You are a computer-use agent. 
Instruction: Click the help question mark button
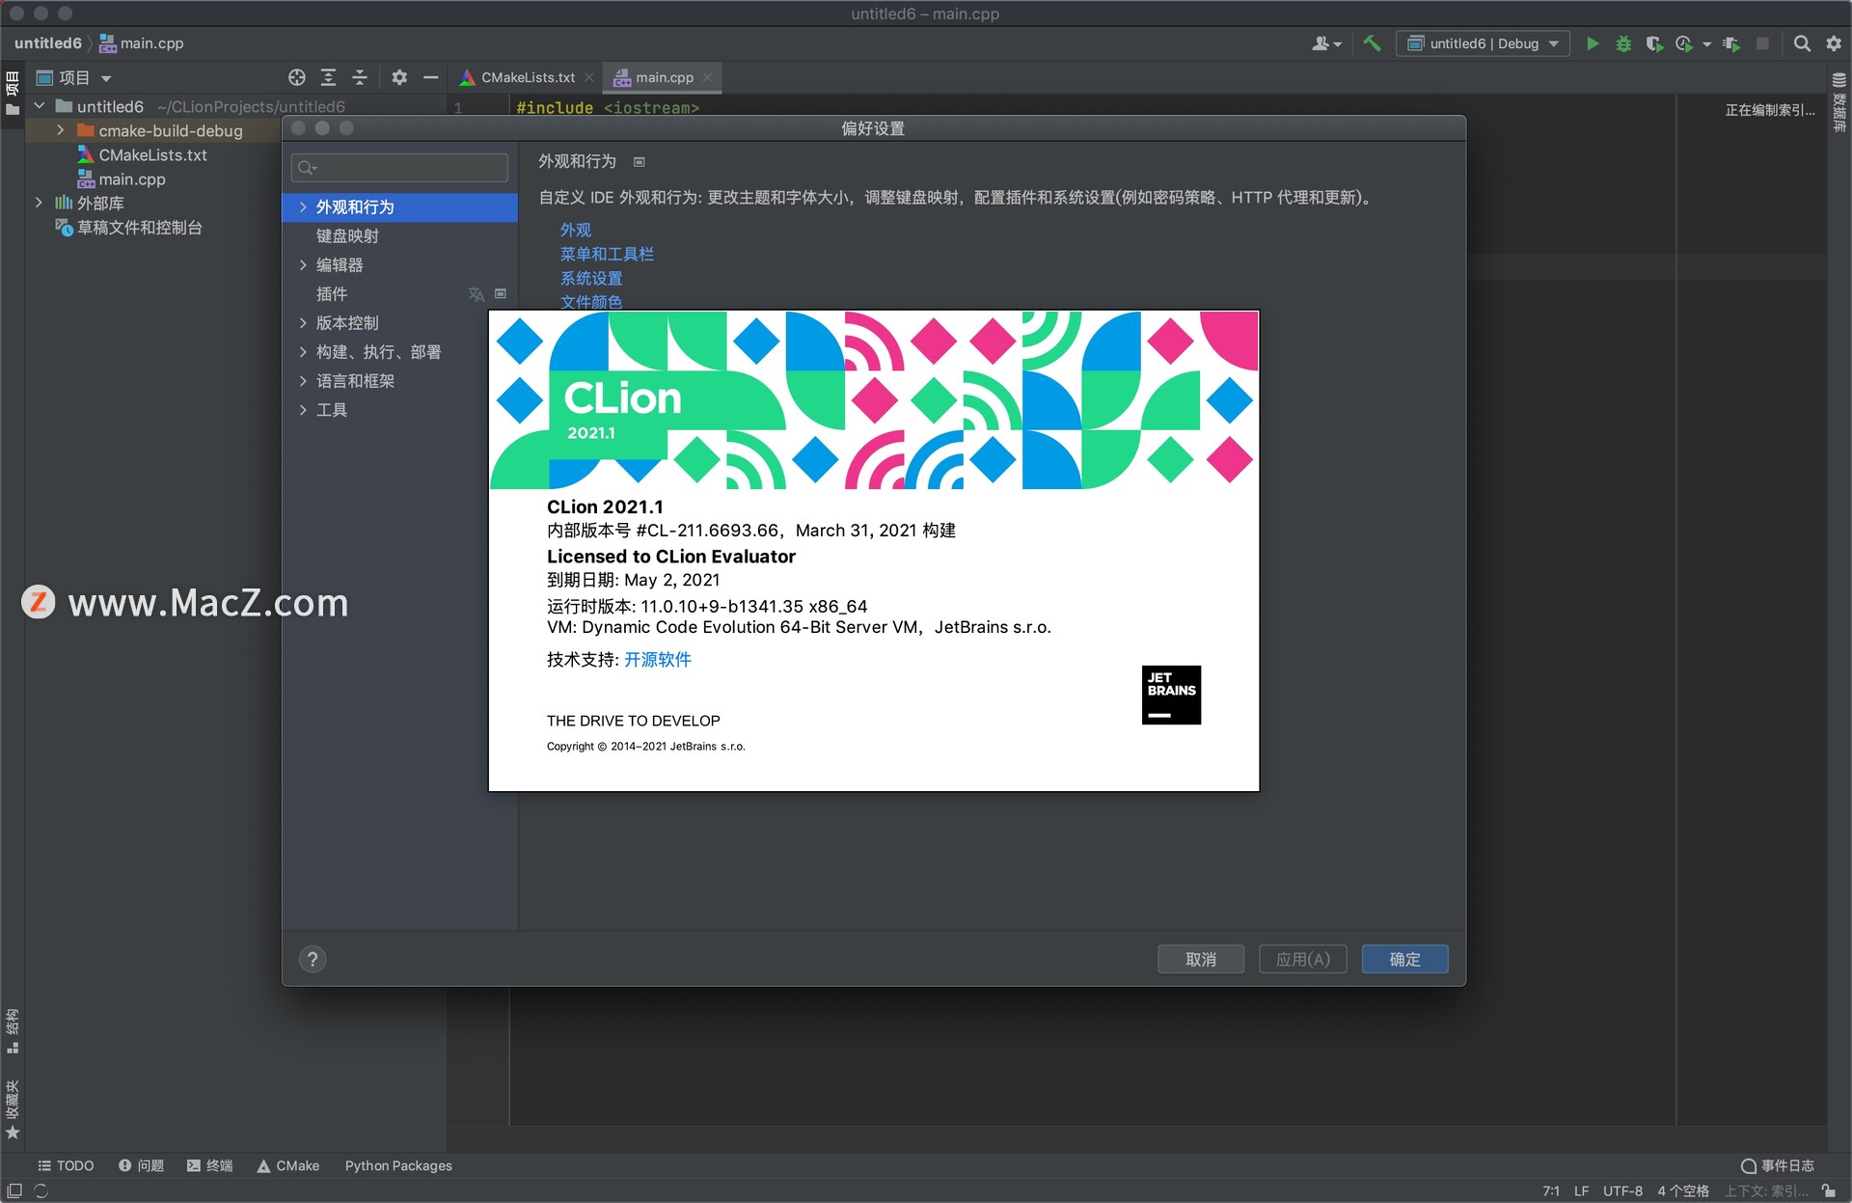pyautogui.click(x=313, y=959)
